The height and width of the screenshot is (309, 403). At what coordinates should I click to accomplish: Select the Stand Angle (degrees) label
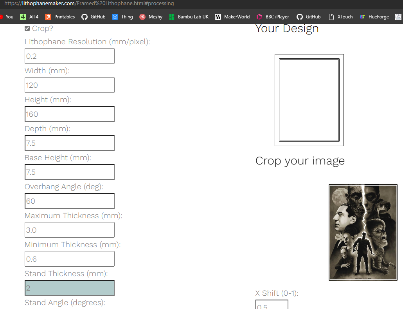(x=65, y=303)
